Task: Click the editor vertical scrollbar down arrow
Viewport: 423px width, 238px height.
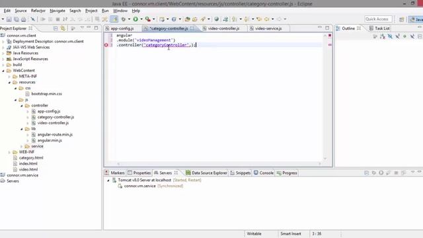Action: tap(325, 159)
